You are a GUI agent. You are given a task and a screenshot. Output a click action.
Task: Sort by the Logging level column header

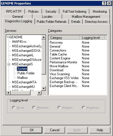click(x=93, y=38)
